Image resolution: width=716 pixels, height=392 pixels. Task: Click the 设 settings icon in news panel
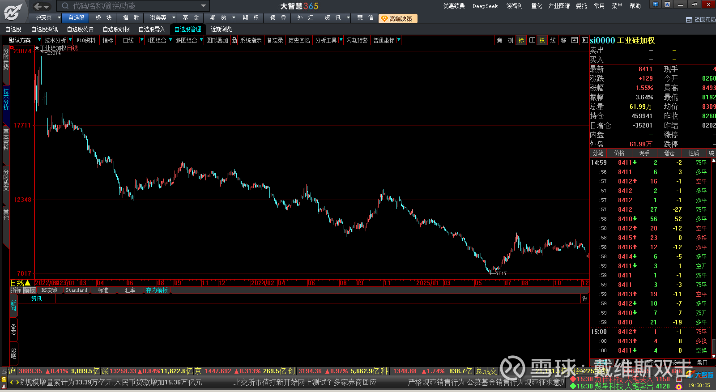(x=584, y=298)
